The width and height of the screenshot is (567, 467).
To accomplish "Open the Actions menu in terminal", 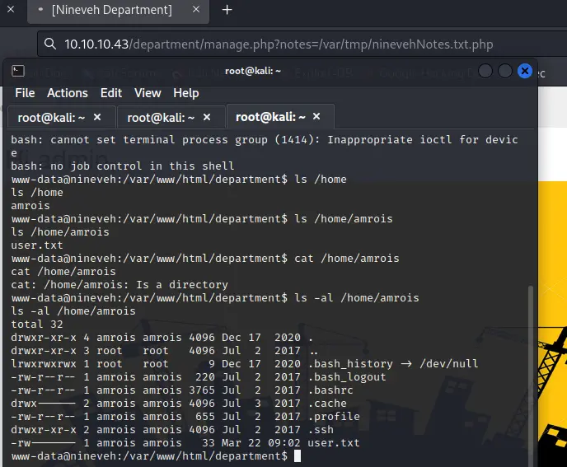I will click(x=68, y=93).
